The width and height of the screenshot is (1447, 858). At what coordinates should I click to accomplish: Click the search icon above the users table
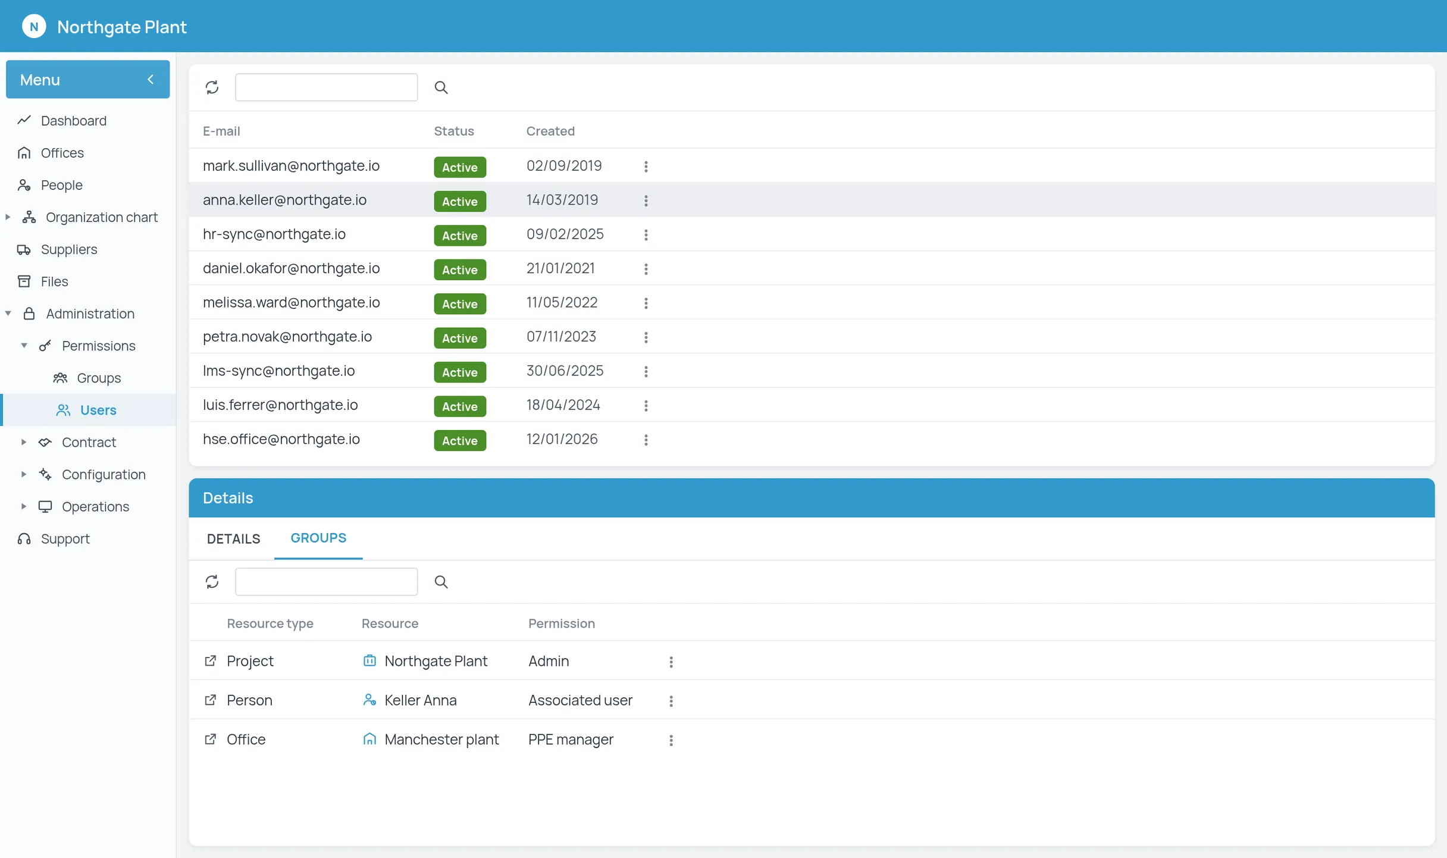tap(441, 87)
